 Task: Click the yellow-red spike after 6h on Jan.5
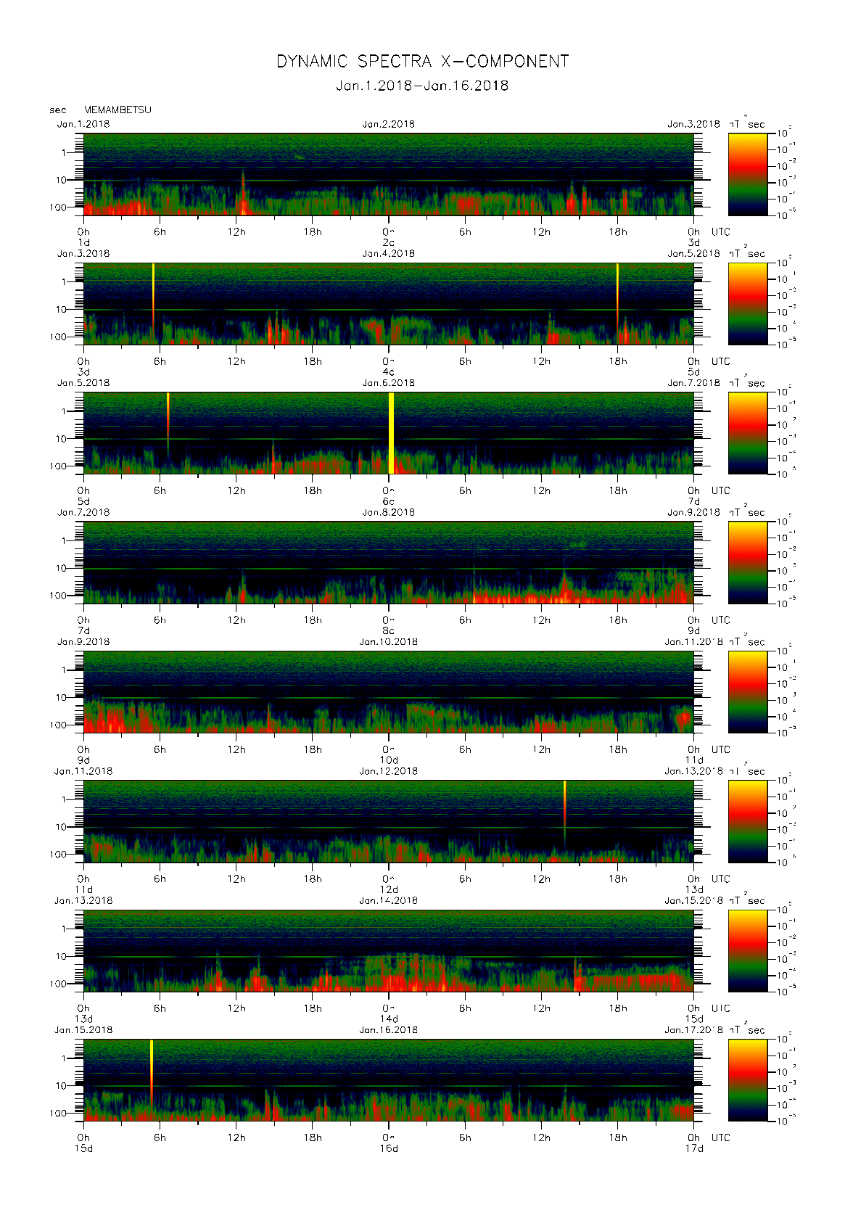(x=168, y=424)
